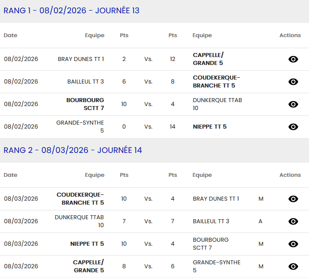The height and width of the screenshot is (278, 309).
Task: Show Cappelle/Grande 5 vs Grande-Synthe 5 details
Action: (293, 267)
